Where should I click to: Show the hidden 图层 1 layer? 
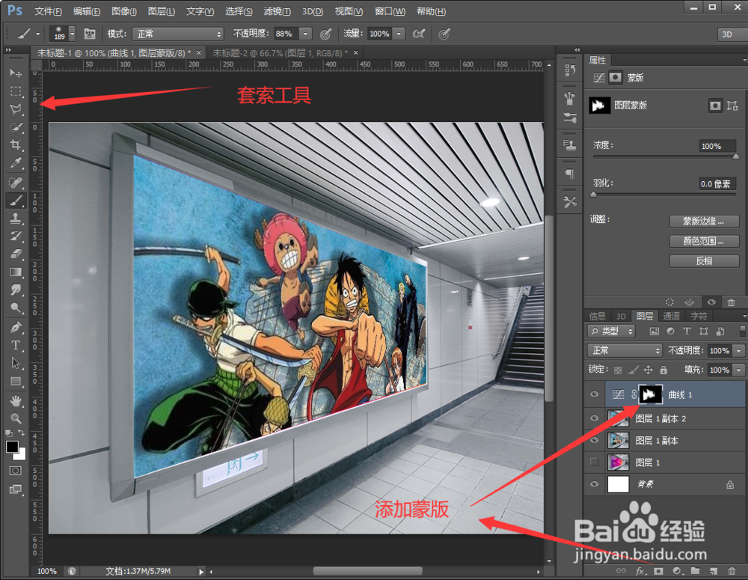pos(595,462)
